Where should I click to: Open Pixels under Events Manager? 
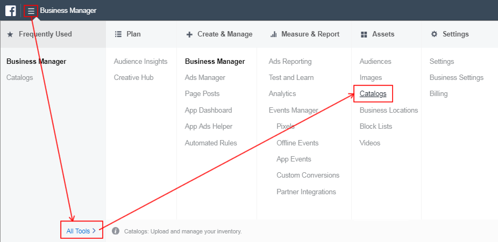tap(285, 127)
